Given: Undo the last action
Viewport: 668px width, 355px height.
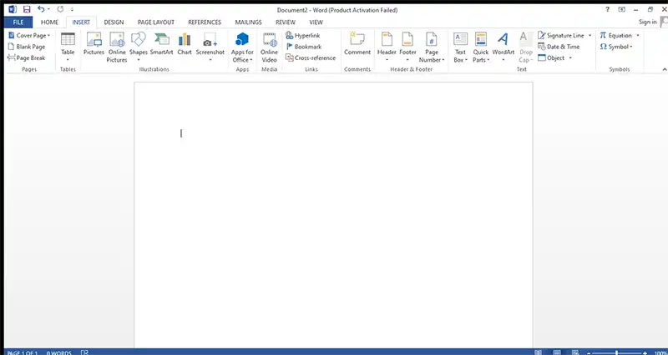Looking at the screenshot, I should [41, 9].
